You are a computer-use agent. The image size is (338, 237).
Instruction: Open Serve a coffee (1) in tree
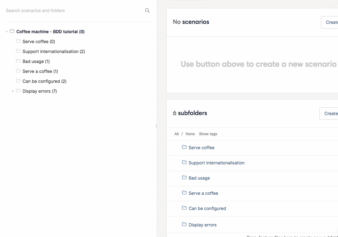click(40, 71)
